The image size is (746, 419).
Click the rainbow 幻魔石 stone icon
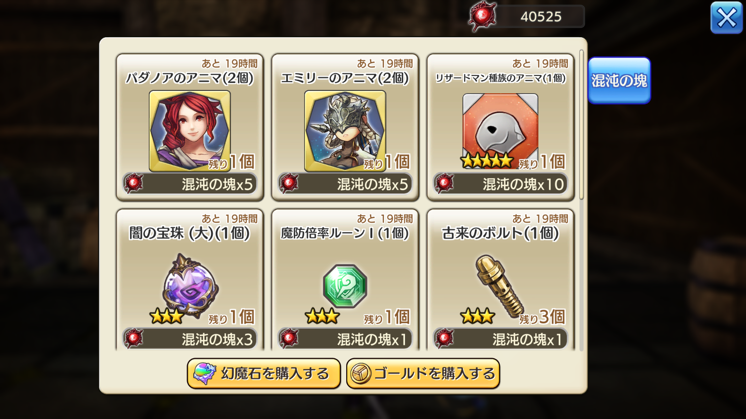click(204, 374)
